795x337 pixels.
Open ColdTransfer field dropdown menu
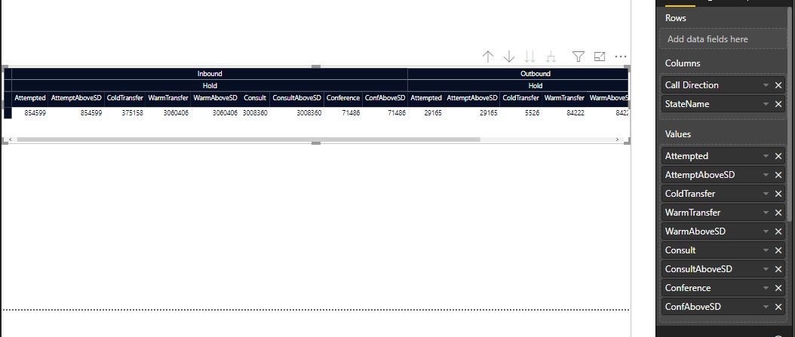pos(766,194)
